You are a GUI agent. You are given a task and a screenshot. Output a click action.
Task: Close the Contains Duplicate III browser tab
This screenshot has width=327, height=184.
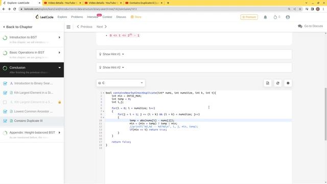161,3
